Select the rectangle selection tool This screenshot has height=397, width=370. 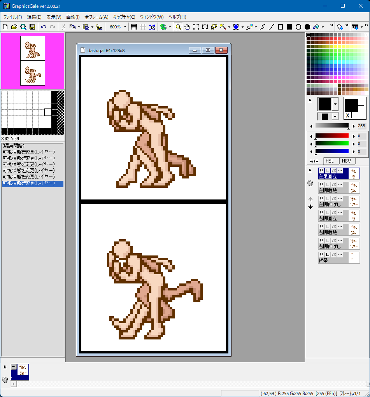click(x=196, y=27)
